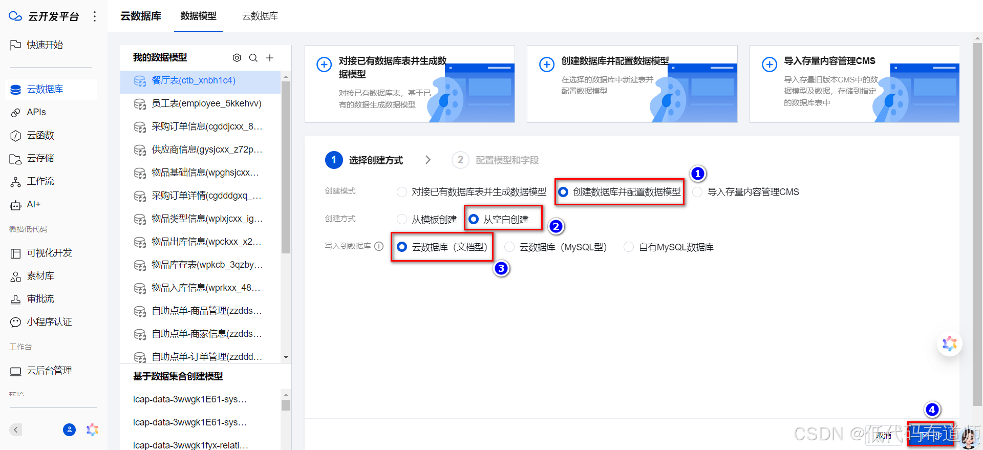The width and height of the screenshot is (983, 450).
Task: Select the 物品出库信息 model
Action: click(200, 242)
